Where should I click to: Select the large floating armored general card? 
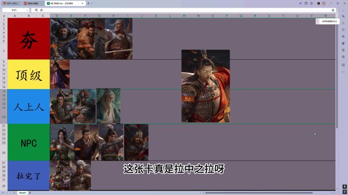(x=205, y=86)
